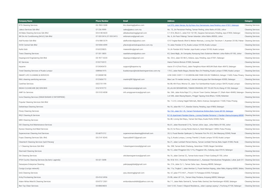This screenshot has width=279, height=188.
Task: Select the Cucigo (cucigo network) cell
Action: pyautogui.click(x=29, y=168)
